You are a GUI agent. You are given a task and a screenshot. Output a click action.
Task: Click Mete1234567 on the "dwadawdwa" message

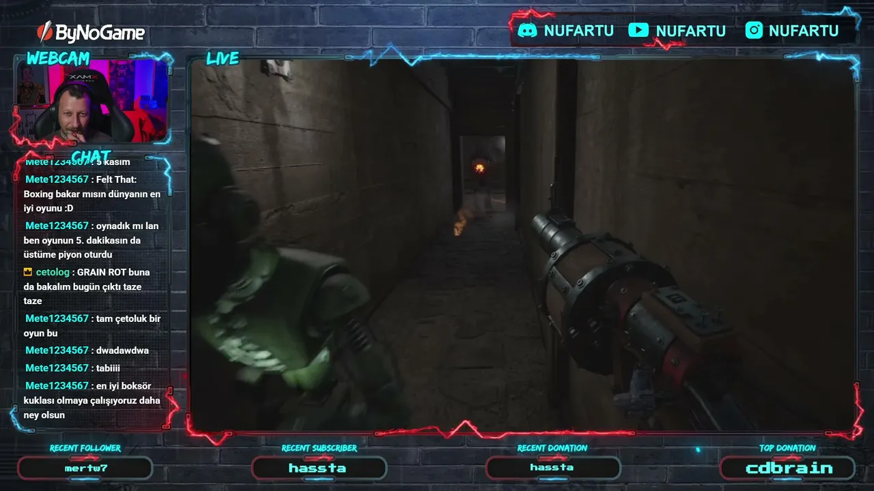57,351
